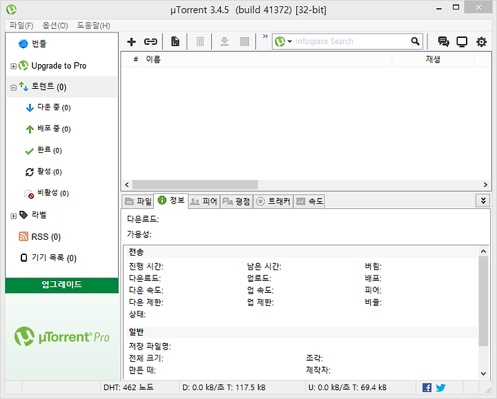Switch to the 평점 tab
The height and width of the screenshot is (399, 497).
pyautogui.click(x=237, y=201)
